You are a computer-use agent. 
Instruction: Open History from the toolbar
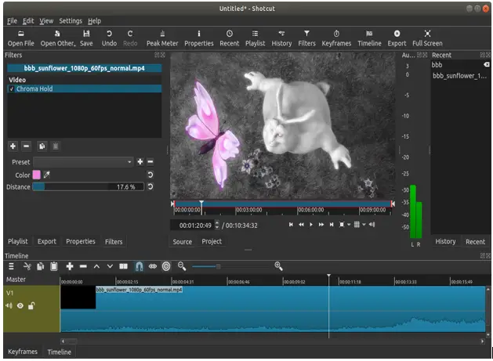(x=281, y=38)
